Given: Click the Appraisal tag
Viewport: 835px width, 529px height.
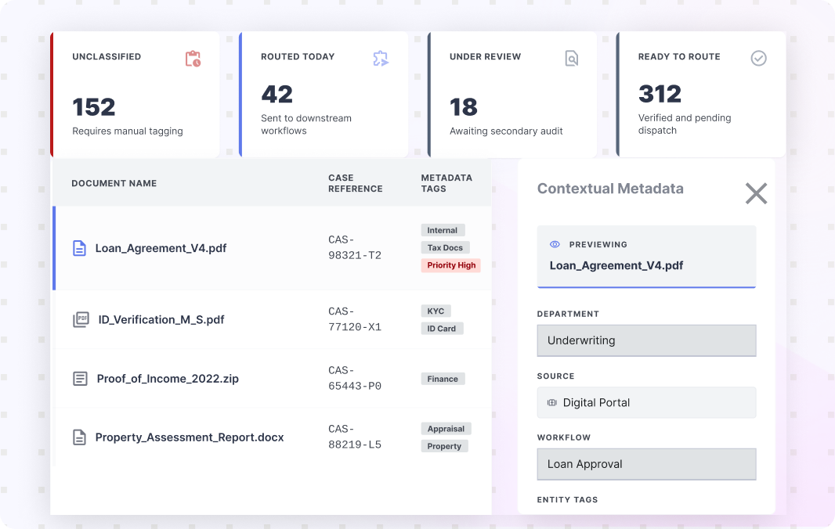Looking at the screenshot, I should [446, 428].
